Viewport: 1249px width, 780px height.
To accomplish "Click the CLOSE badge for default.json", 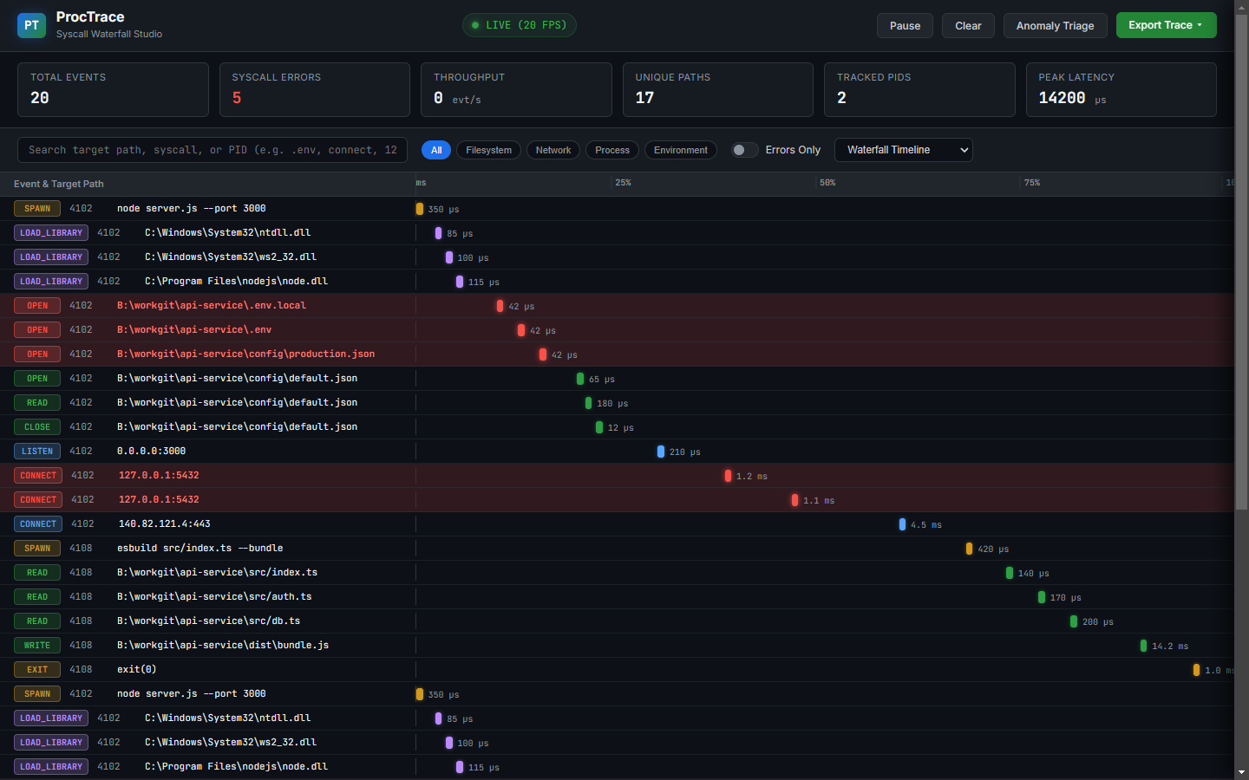I will 37,427.
